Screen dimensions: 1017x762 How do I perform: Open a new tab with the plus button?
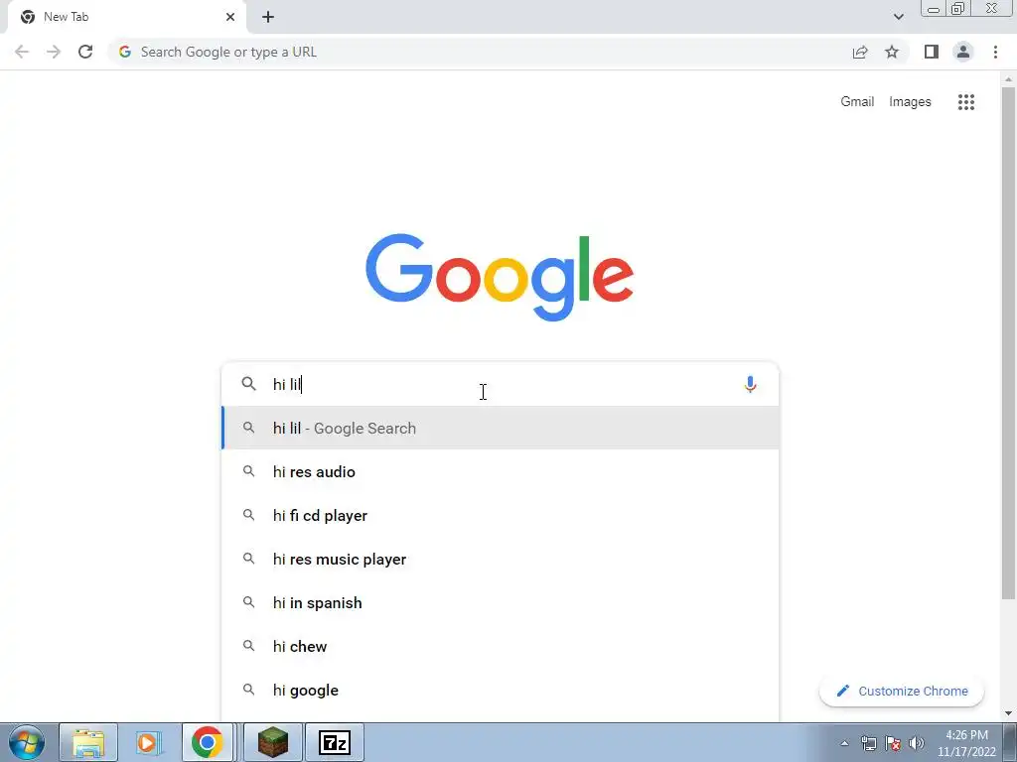point(268,17)
